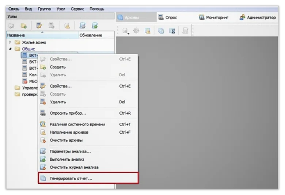Open the Администратор tab

[258, 18]
